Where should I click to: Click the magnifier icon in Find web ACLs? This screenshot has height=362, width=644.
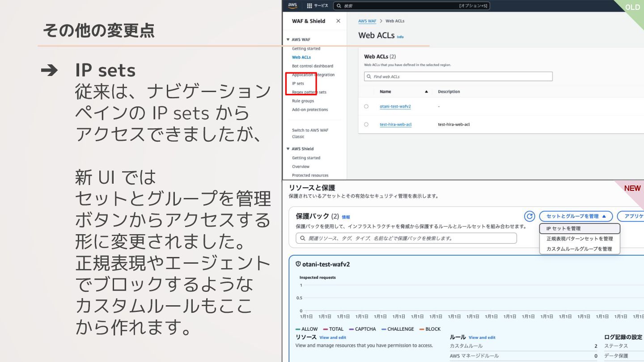tap(369, 76)
